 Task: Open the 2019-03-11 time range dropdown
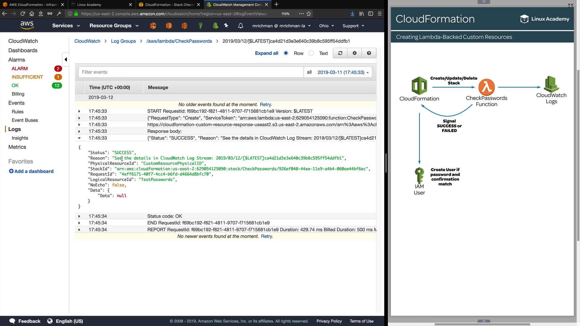click(x=343, y=72)
